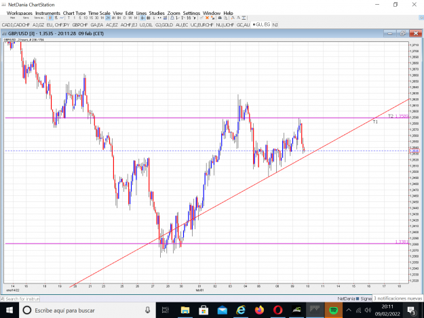Open the Lines menu
The height and width of the screenshot is (318, 424).
pos(141,13)
